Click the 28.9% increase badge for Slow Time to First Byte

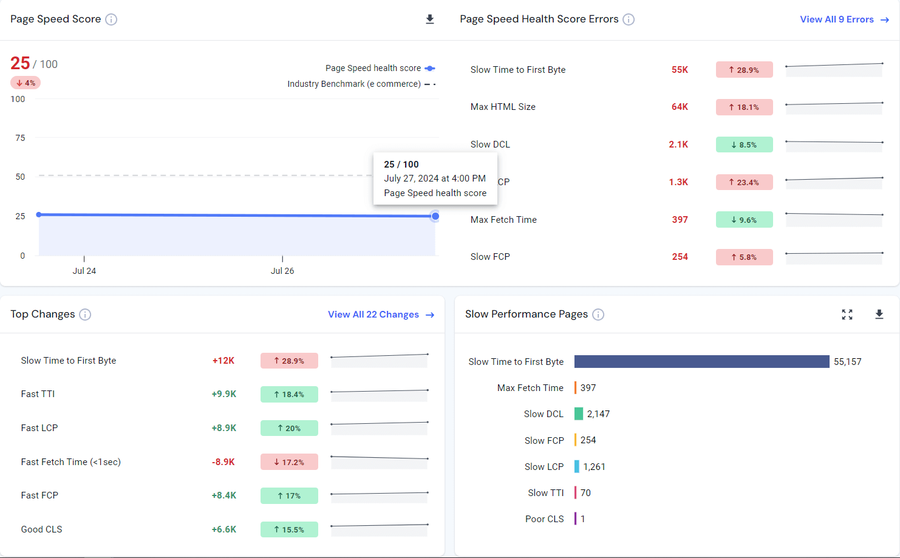pyautogui.click(x=744, y=69)
